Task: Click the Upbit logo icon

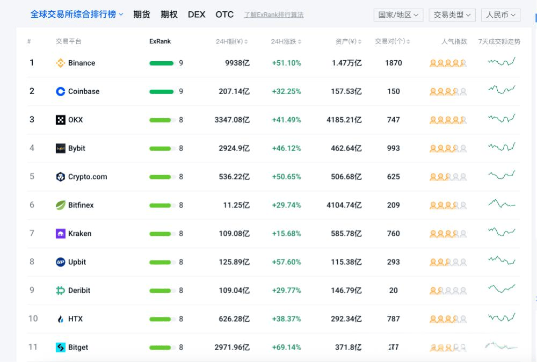Action: 61,262
